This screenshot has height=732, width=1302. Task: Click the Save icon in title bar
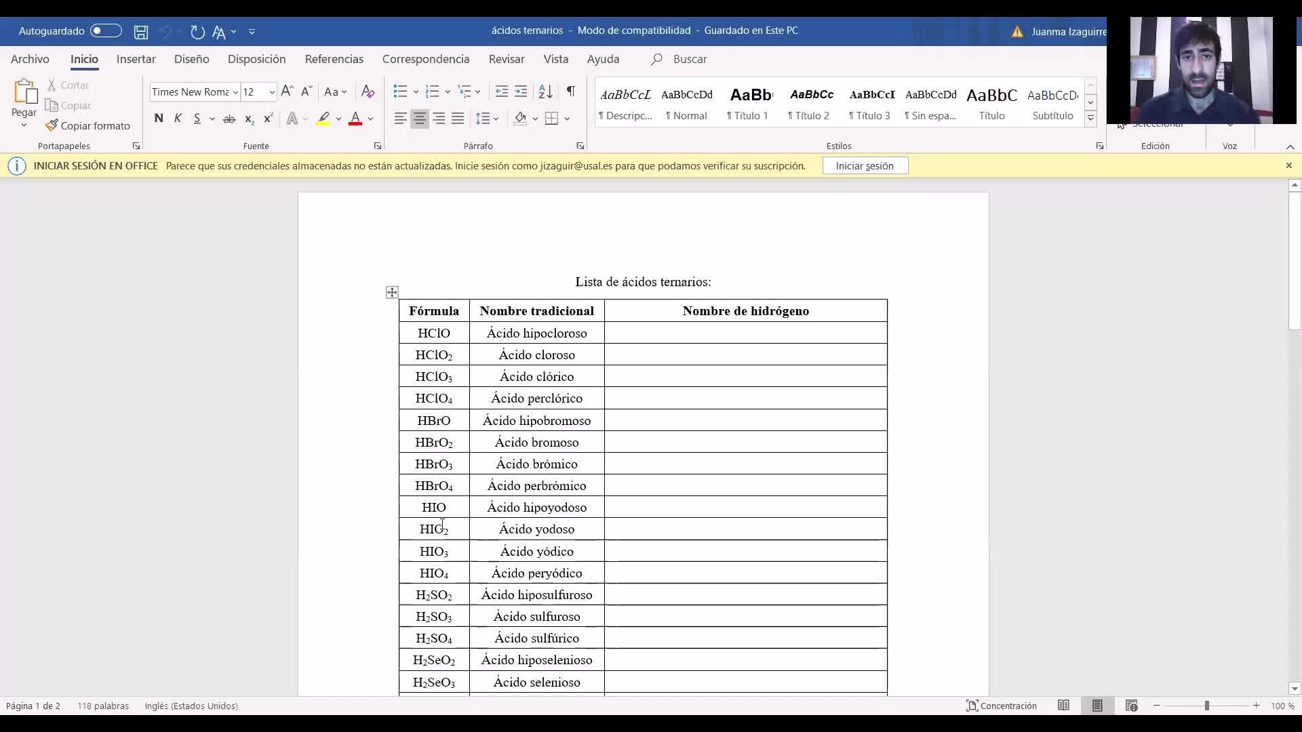[141, 32]
